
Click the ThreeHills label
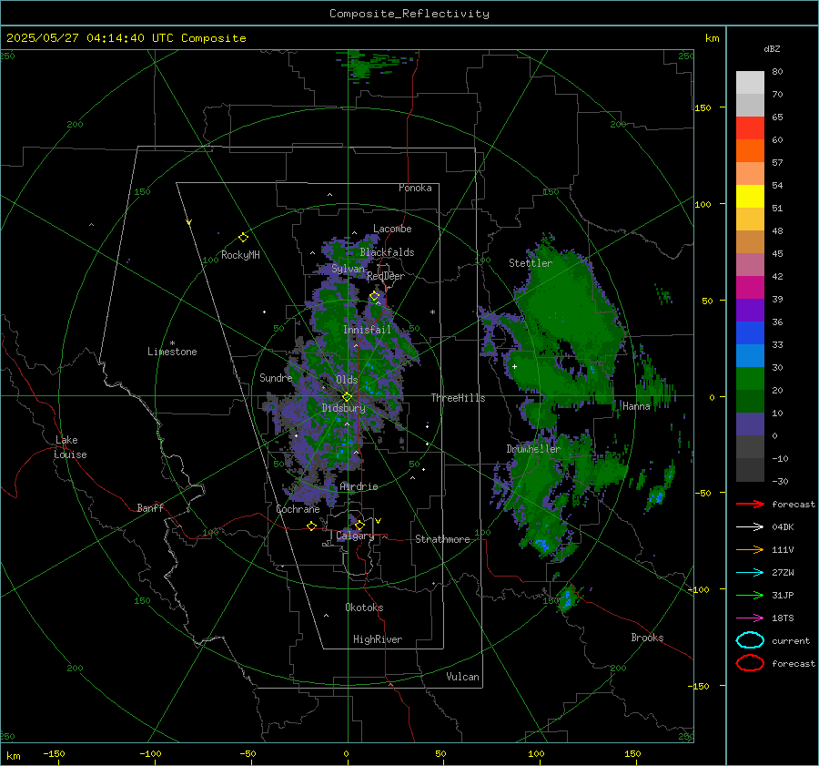click(x=458, y=398)
